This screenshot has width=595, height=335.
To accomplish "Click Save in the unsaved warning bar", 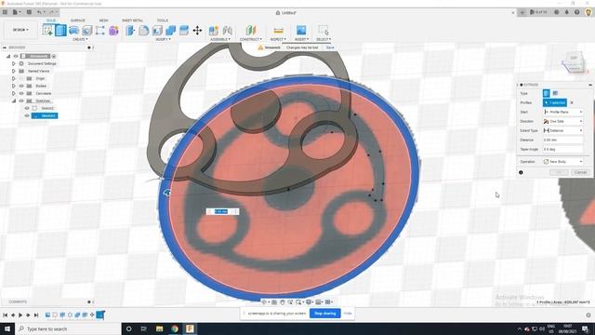I will (x=330, y=47).
